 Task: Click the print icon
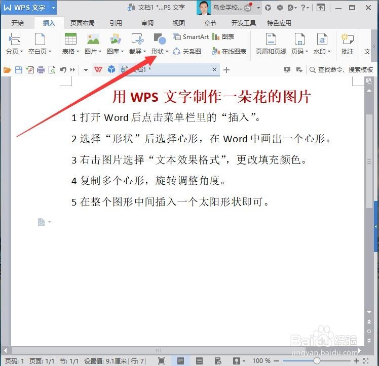(x=41, y=70)
